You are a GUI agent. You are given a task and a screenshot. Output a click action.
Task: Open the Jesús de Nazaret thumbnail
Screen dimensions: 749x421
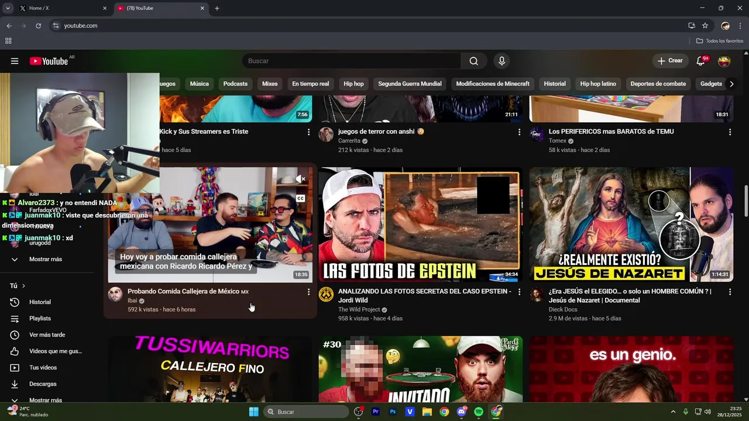click(x=631, y=225)
